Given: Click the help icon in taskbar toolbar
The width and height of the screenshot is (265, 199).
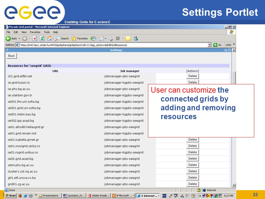Looking at the screenshot, I should click(x=193, y=196).
